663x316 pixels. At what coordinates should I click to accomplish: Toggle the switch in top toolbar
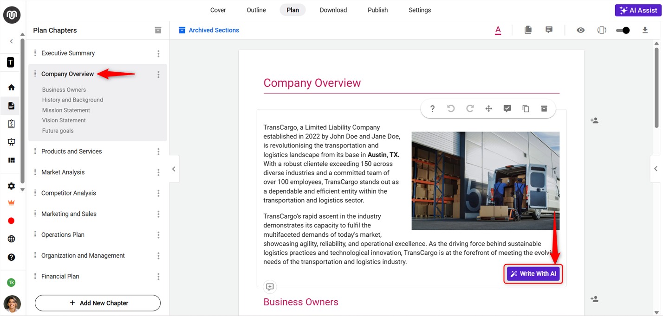(x=623, y=30)
